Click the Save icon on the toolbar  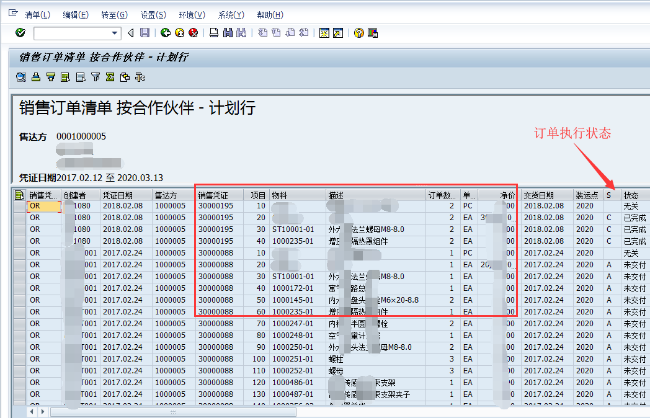(144, 32)
